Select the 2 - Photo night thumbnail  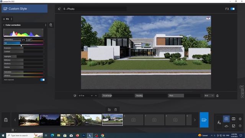click(50, 120)
